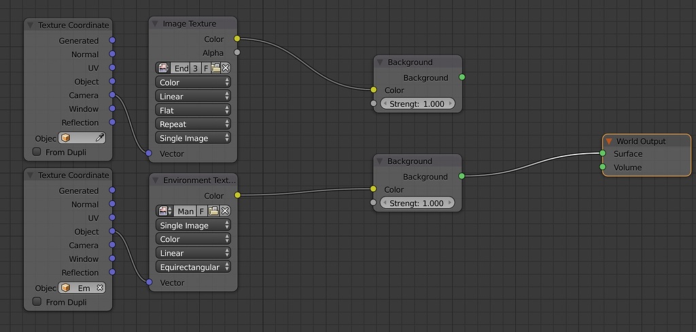Image resolution: width=696 pixels, height=332 pixels.
Task: Enable From Dupli in upper Texture Coordinate
Action: (x=37, y=152)
